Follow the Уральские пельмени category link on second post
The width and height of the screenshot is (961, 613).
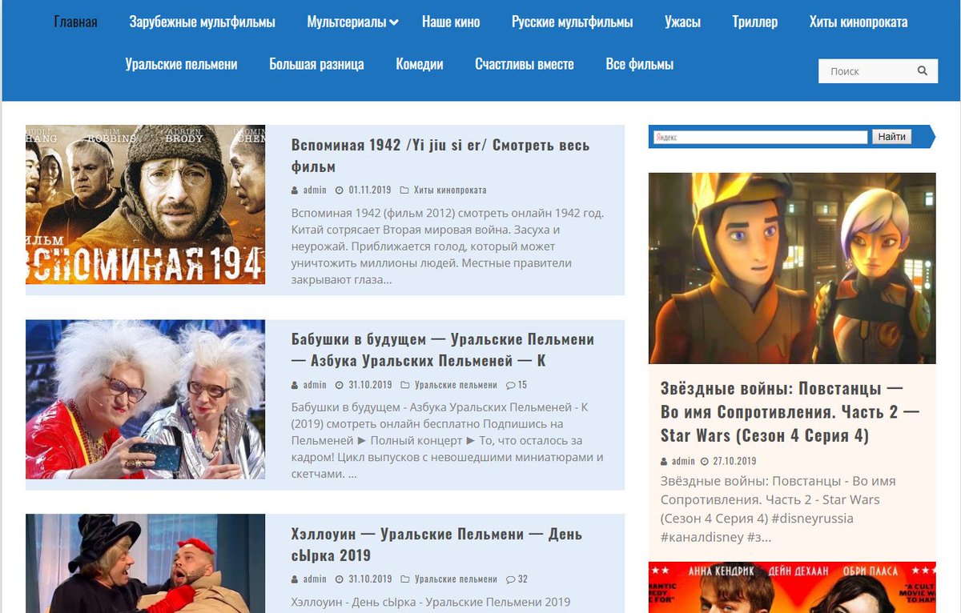pos(454,384)
